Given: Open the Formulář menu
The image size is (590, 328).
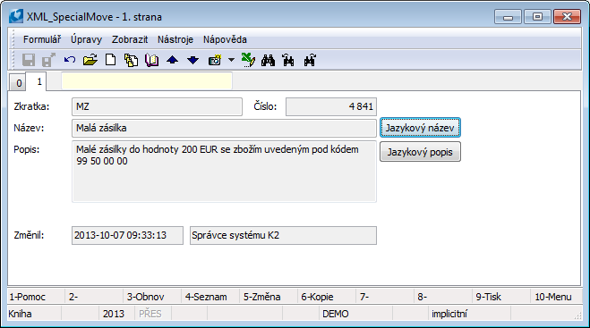Looking at the screenshot, I should [x=42, y=39].
